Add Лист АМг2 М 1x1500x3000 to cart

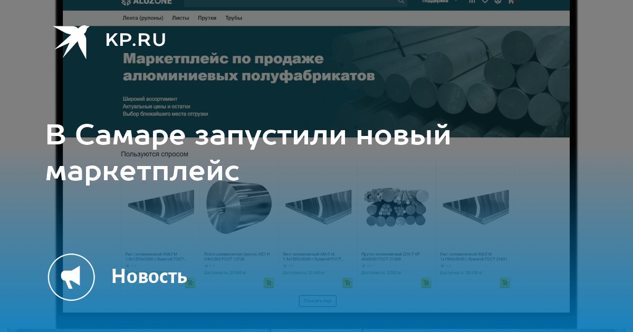click(x=505, y=283)
